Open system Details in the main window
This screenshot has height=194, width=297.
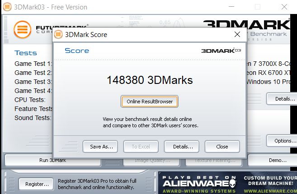coord(282,99)
